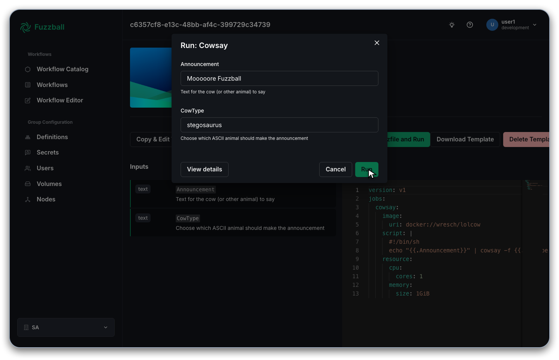This screenshot has height=360, width=559.
Task: Click the 'Inputs' section heading
Action: (139, 167)
